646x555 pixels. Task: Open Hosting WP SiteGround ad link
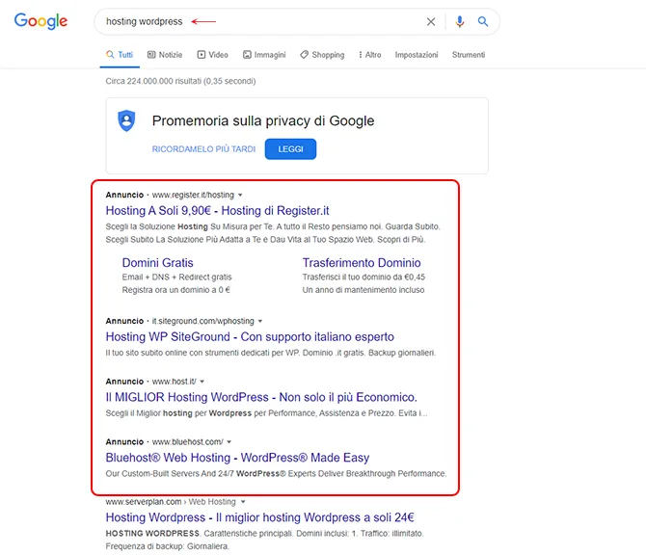(x=250, y=337)
